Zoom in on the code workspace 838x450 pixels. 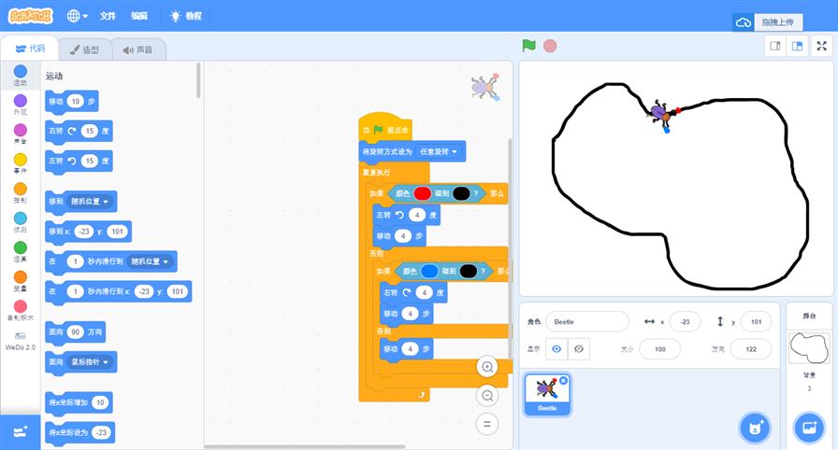point(486,366)
